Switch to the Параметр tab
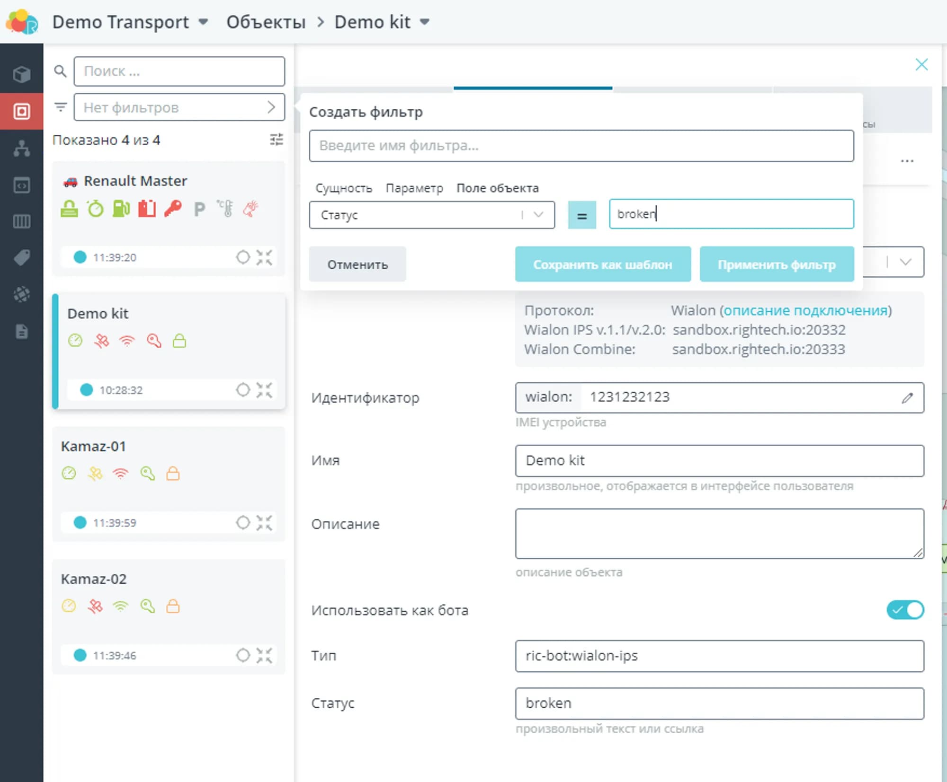947x782 pixels. [x=414, y=188]
